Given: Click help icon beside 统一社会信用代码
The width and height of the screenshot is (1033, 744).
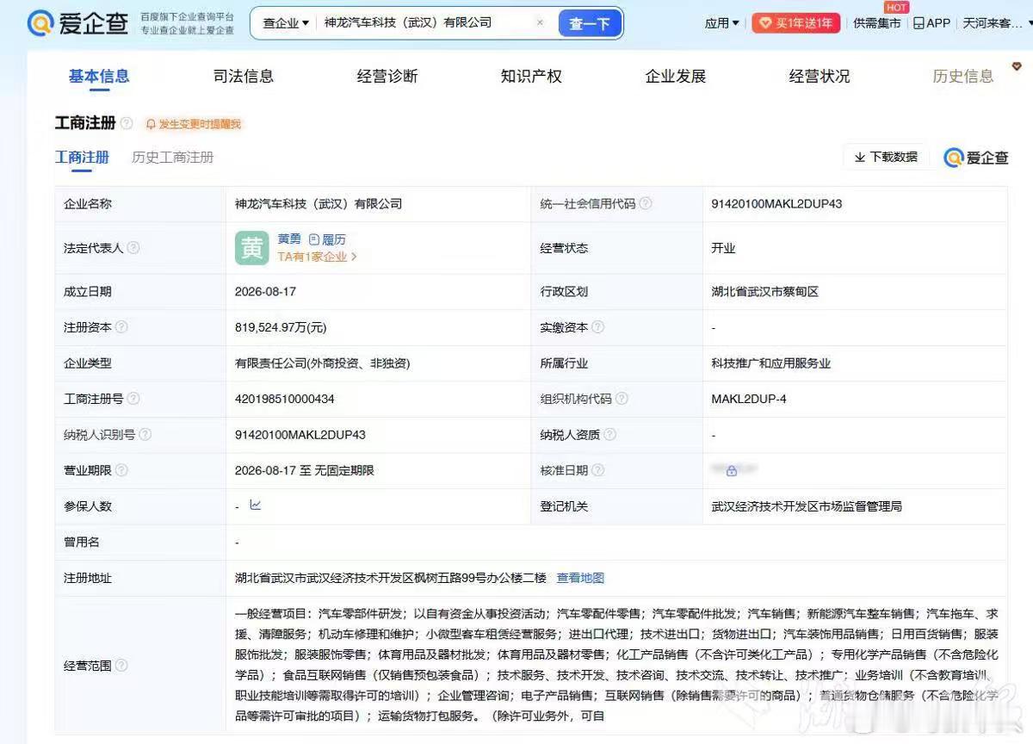Looking at the screenshot, I should [646, 204].
